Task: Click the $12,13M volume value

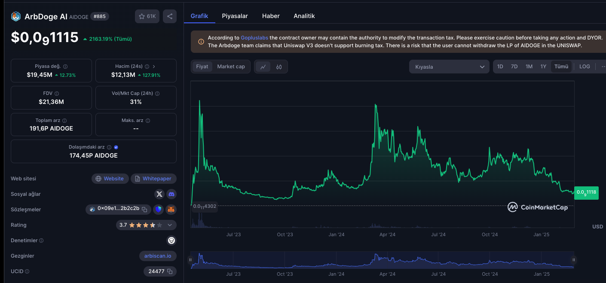Action: pyautogui.click(x=123, y=75)
